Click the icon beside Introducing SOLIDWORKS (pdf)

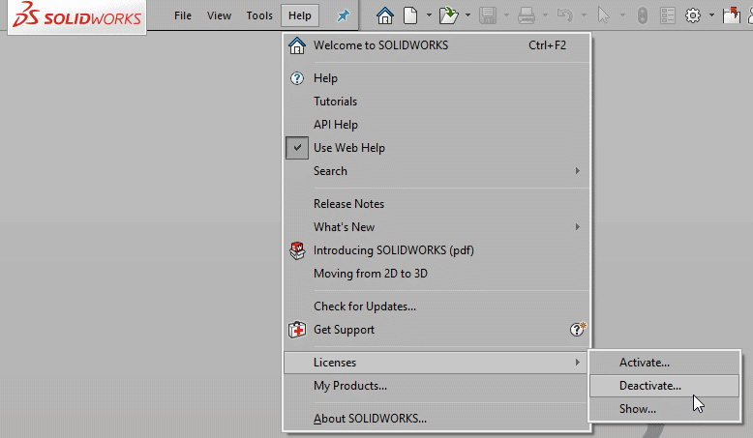(297, 250)
